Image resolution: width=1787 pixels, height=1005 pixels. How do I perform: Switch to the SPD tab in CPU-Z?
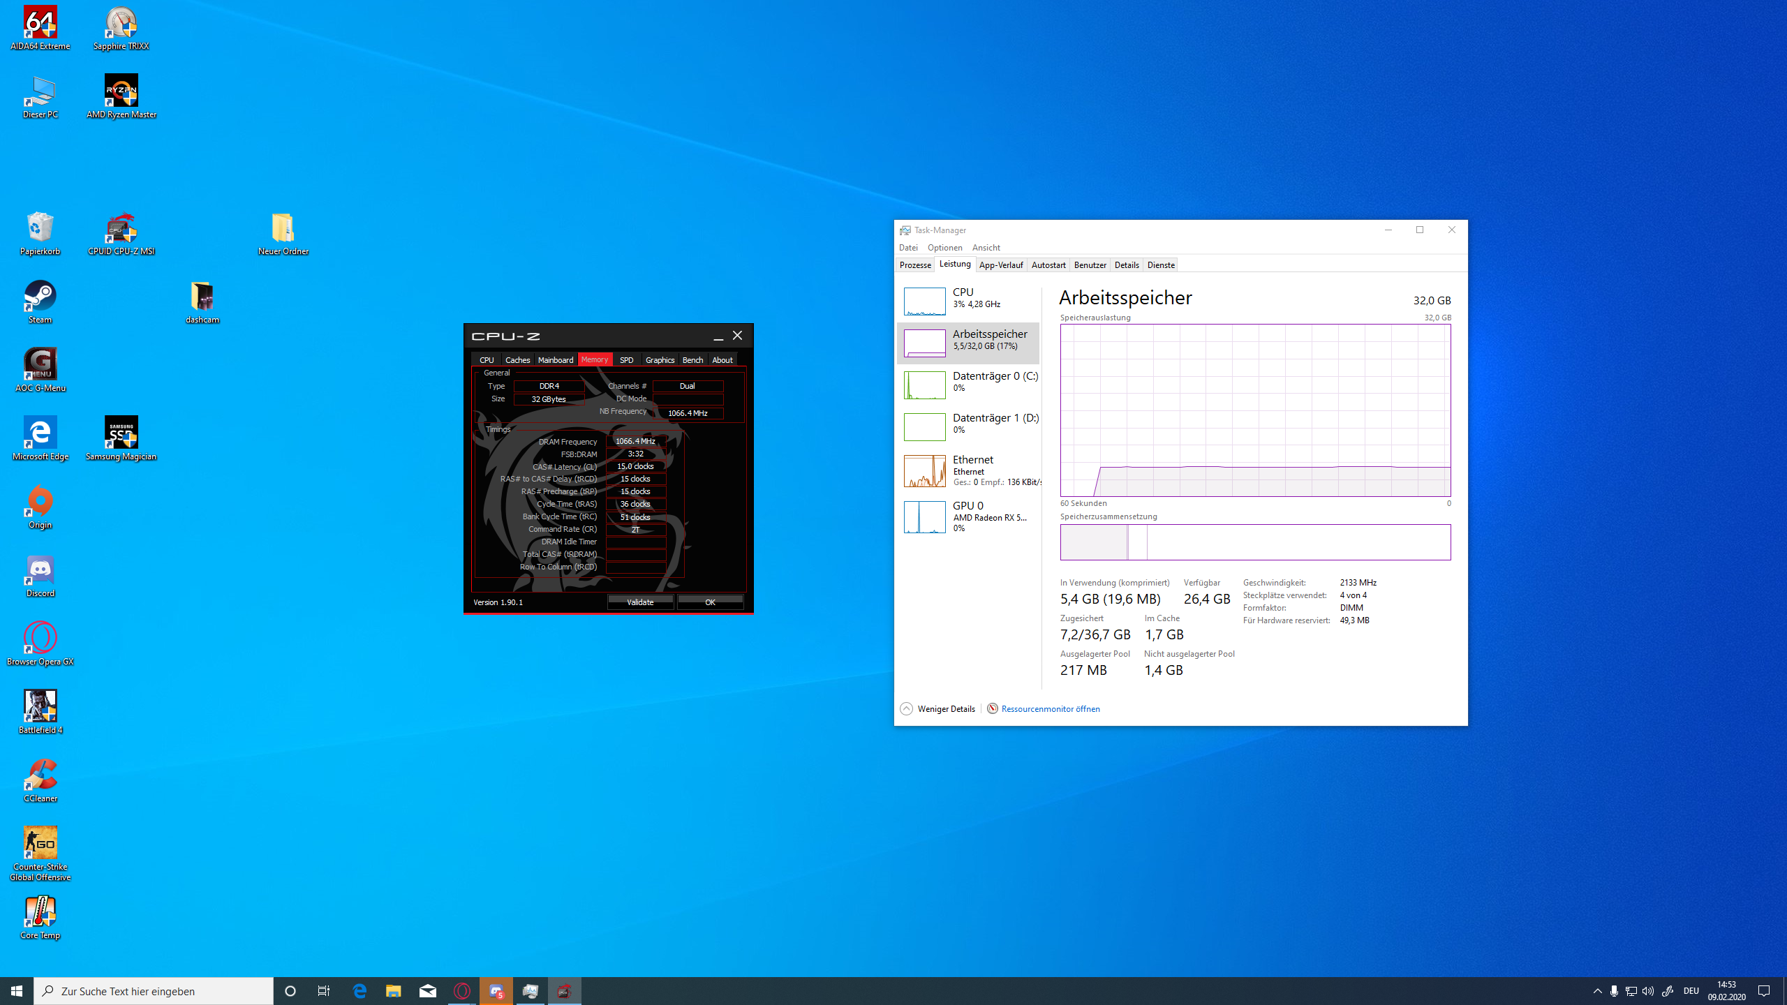pyautogui.click(x=626, y=360)
